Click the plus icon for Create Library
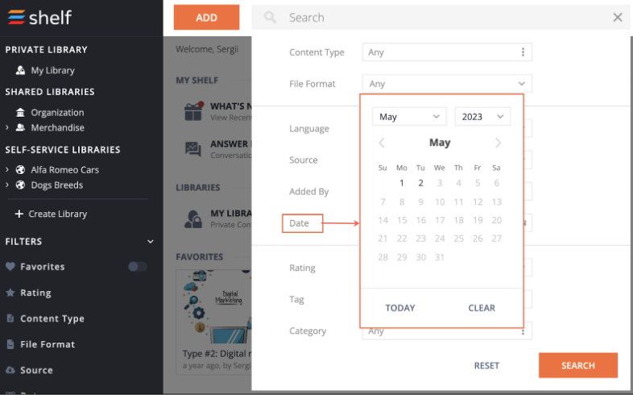 19,214
